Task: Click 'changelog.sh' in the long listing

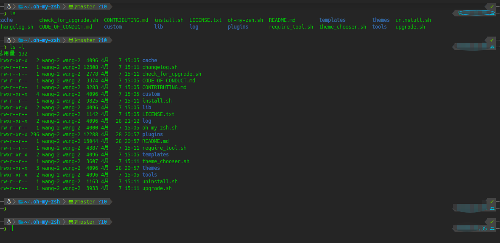Action: point(160,67)
